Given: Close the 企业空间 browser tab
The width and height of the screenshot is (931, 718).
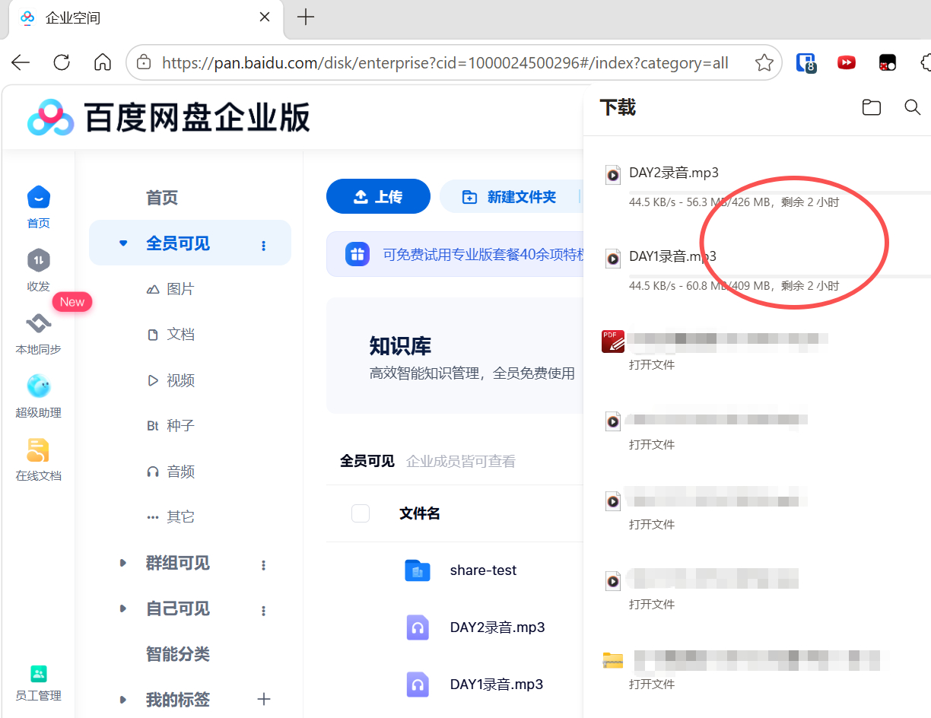Looking at the screenshot, I should coord(265,17).
